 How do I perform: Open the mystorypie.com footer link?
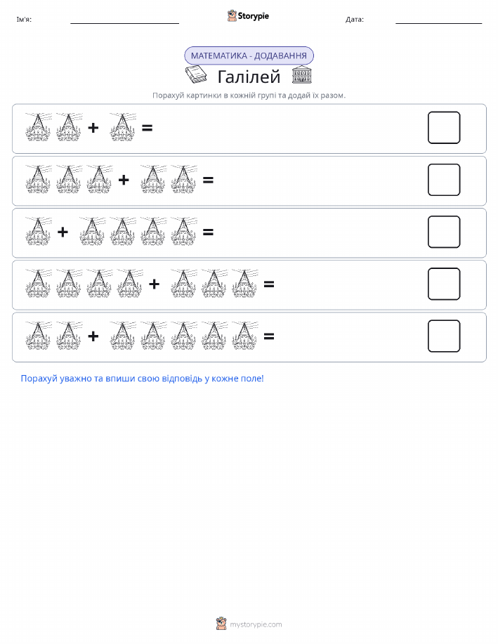coord(256,624)
